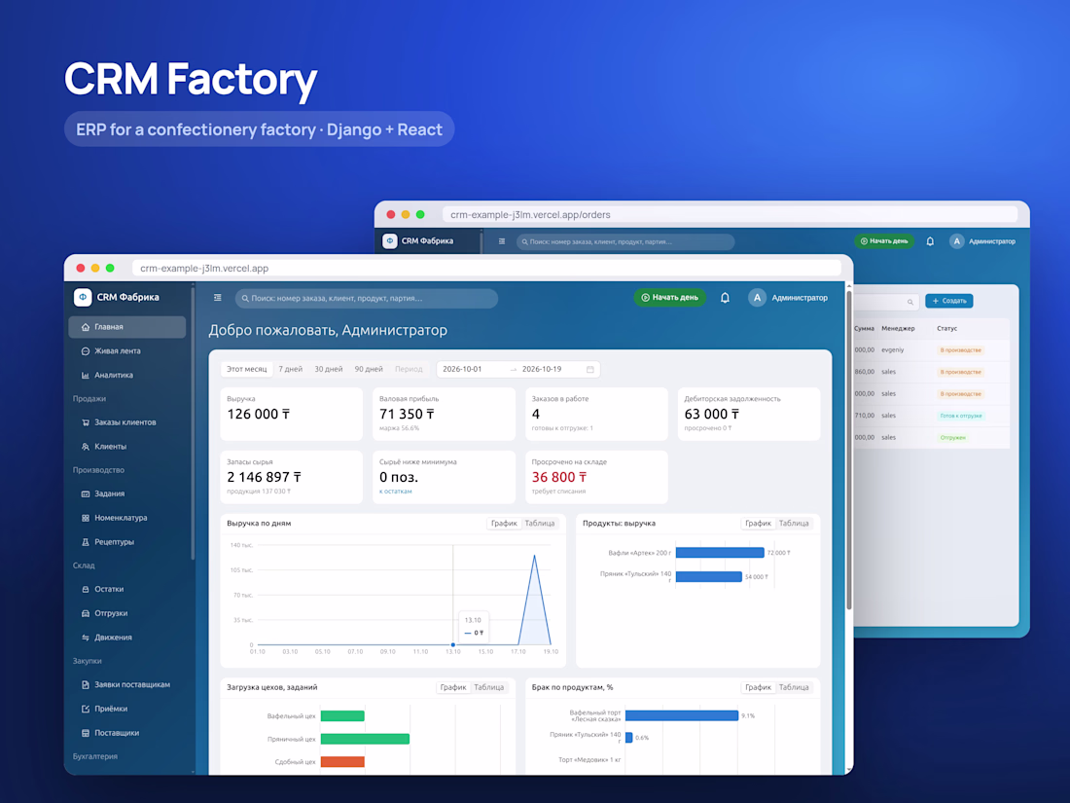Click the search icon in orders table toolbar
This screenshot has width=1070, height=803.
coord(909,302)
